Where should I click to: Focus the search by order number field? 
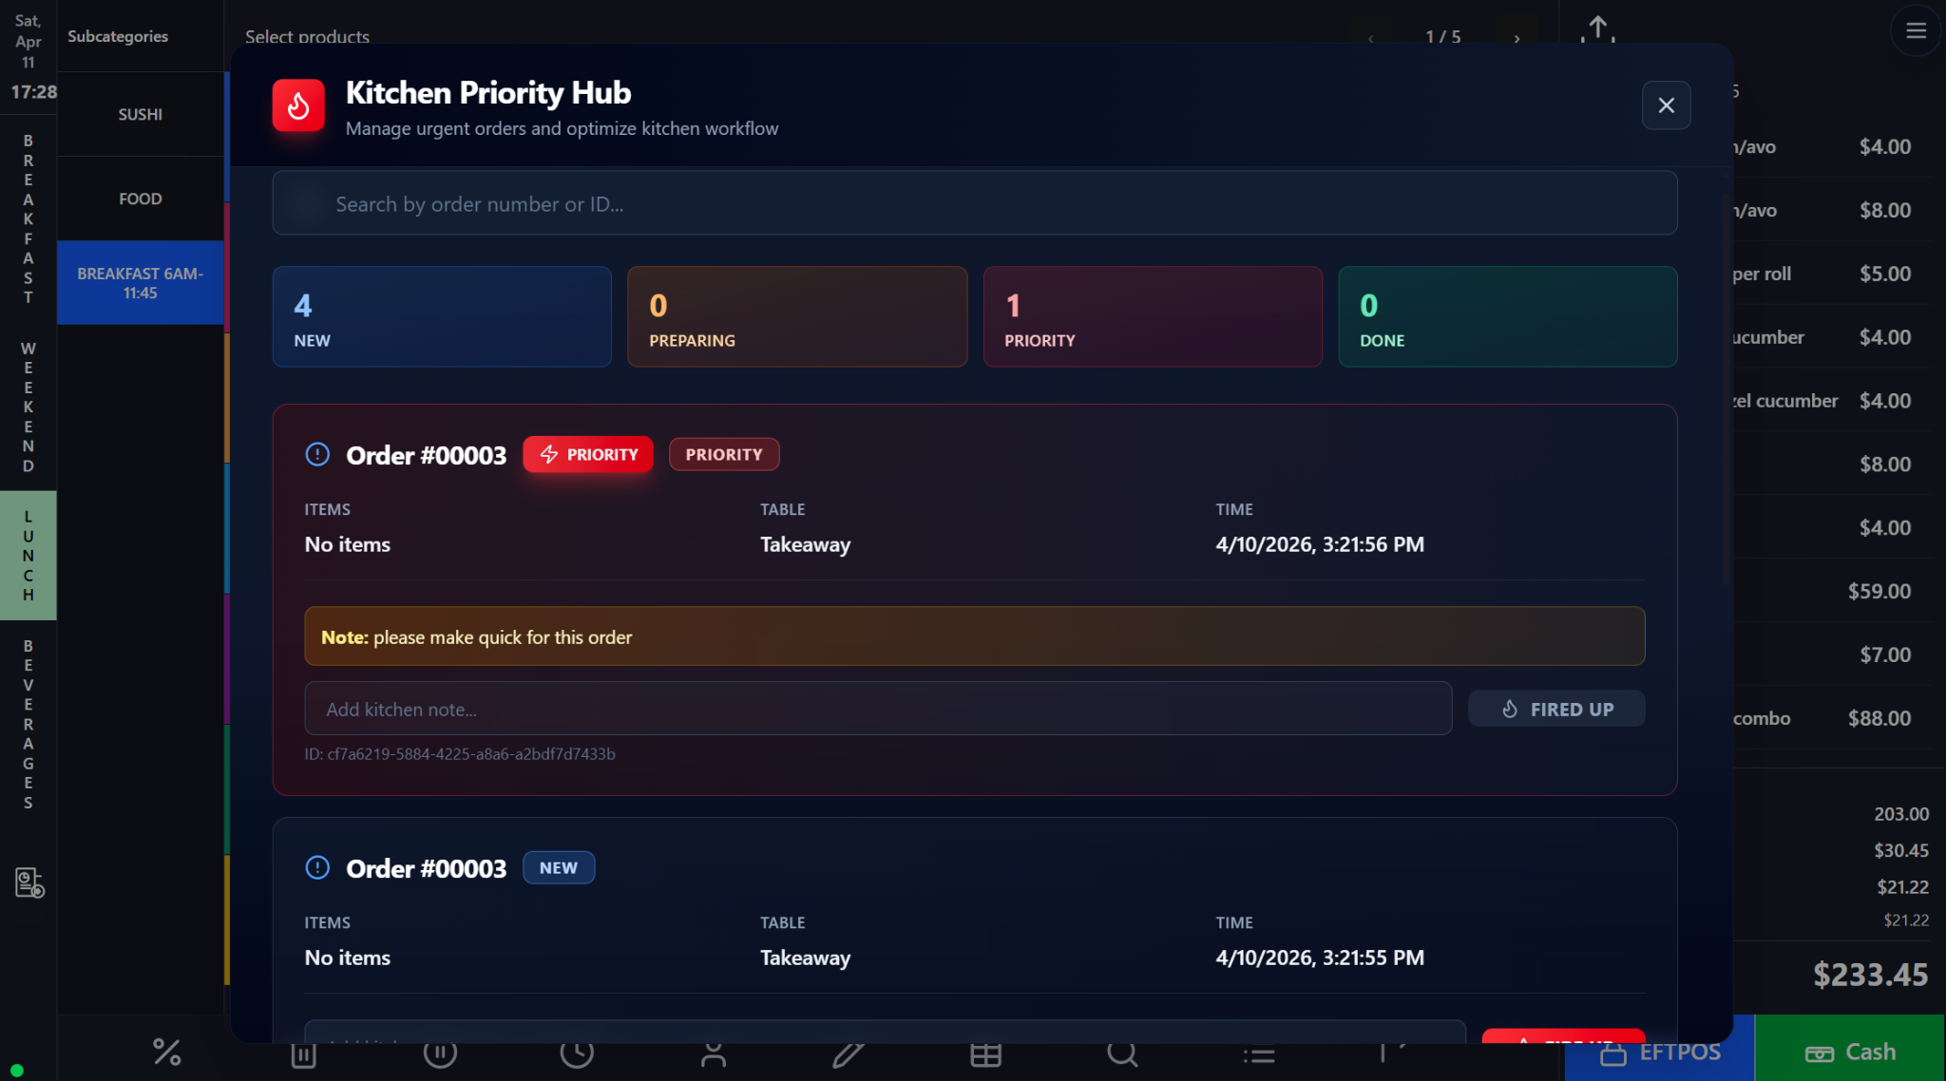[974, 203]
